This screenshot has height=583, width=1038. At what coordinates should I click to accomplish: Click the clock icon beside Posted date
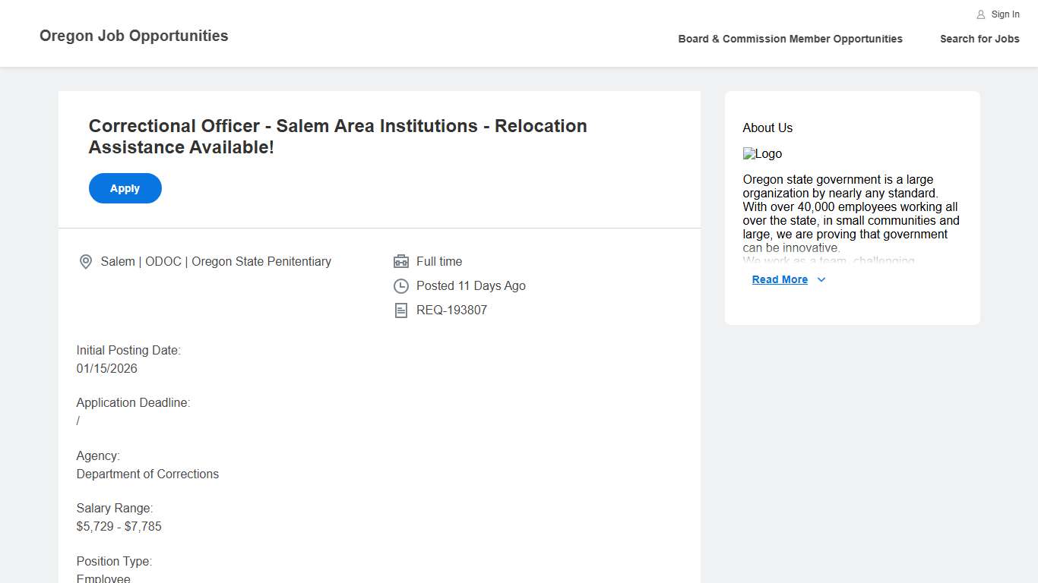401,286
